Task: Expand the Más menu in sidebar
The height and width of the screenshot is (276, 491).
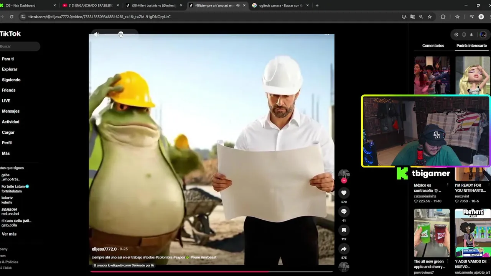Action: [6, 153]
